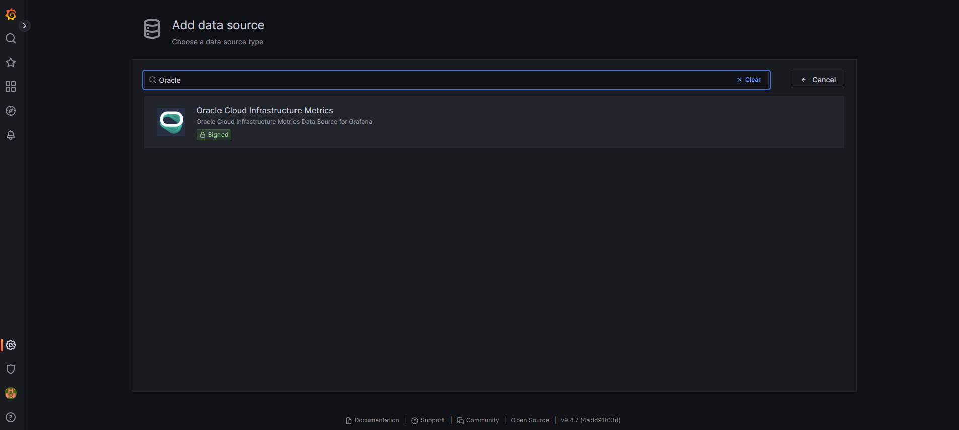
Task: Open the Help question mark icon
Action: 11,417
